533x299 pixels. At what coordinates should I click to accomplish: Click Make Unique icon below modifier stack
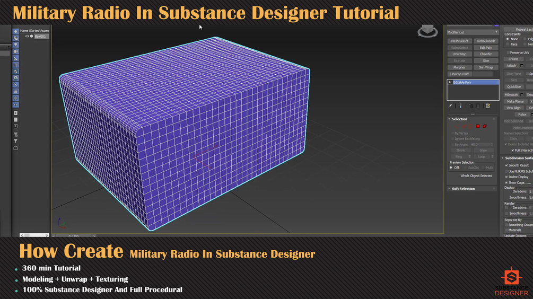coord(471,105)
